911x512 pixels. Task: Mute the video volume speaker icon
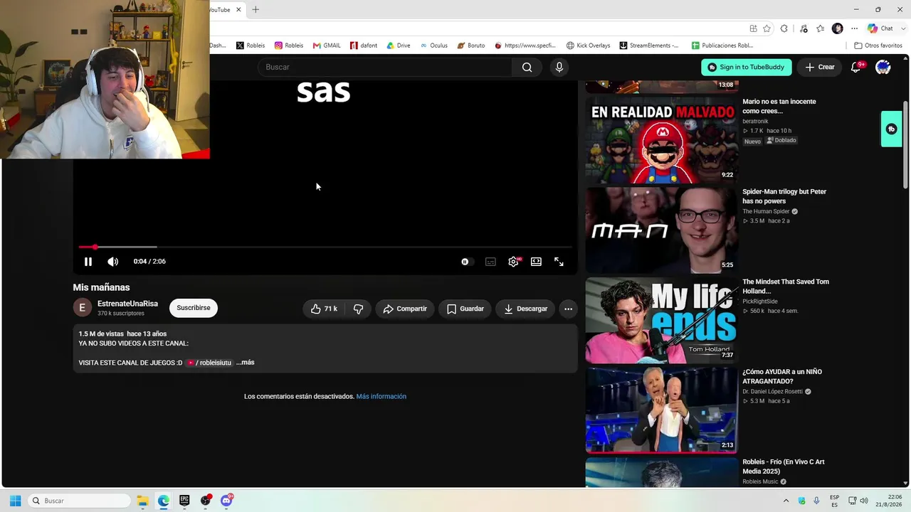tap(112, 262)
